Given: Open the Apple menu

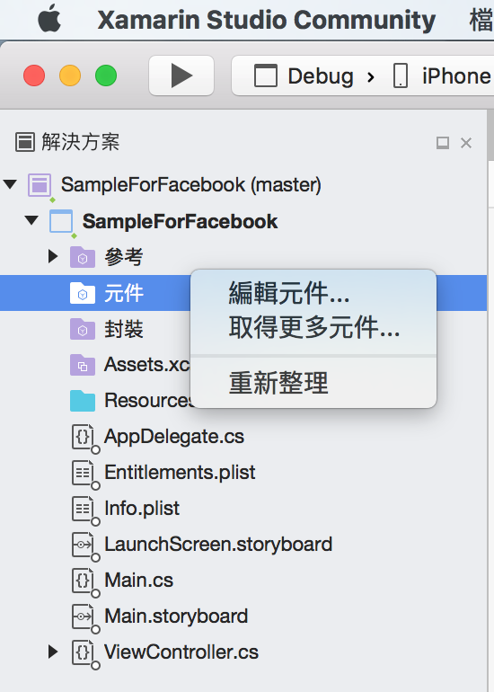Looking at the screenshot, I should tap(49, 19).
